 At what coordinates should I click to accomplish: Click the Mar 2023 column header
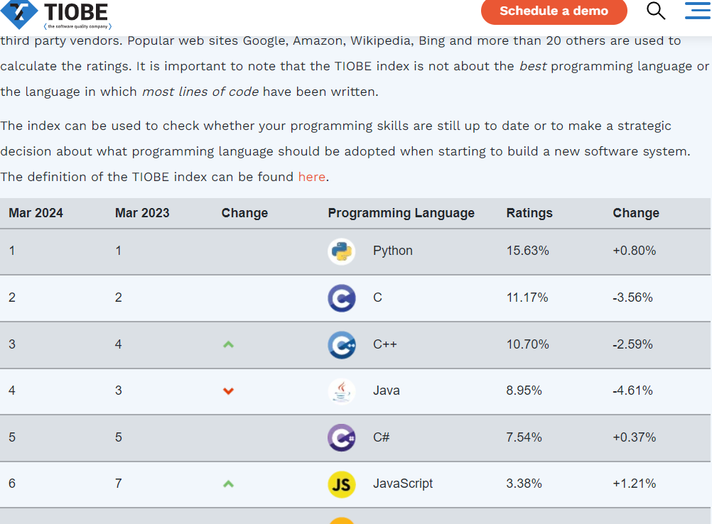(x=142, y=213)
